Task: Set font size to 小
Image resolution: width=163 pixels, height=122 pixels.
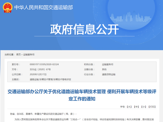Action: (x=144, y=107)
